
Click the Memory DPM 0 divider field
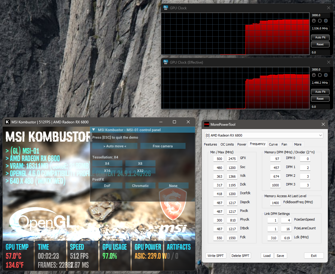(x=305, y=159)
